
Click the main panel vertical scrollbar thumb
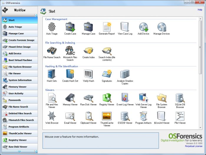(x=200, y=47)
